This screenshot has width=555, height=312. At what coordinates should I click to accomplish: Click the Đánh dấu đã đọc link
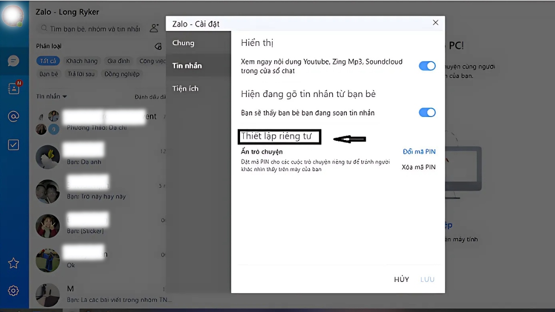[150, 97]
